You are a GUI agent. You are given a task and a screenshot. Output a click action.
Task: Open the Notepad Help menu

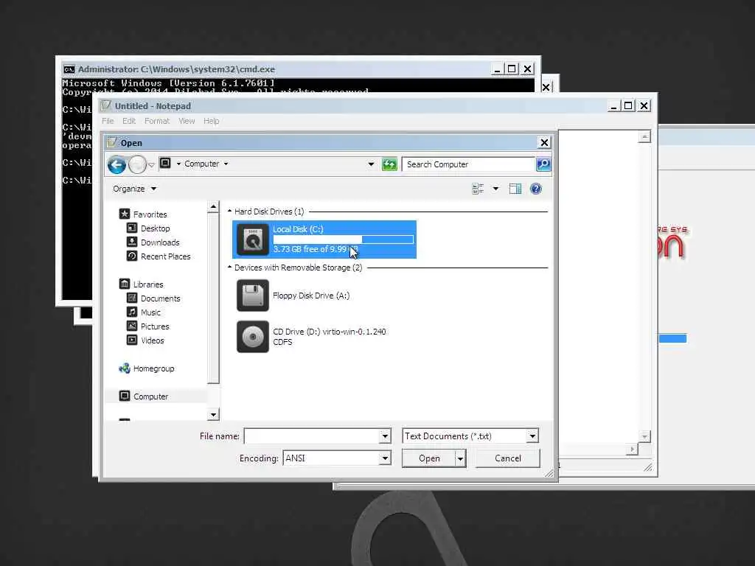[211, 121]
